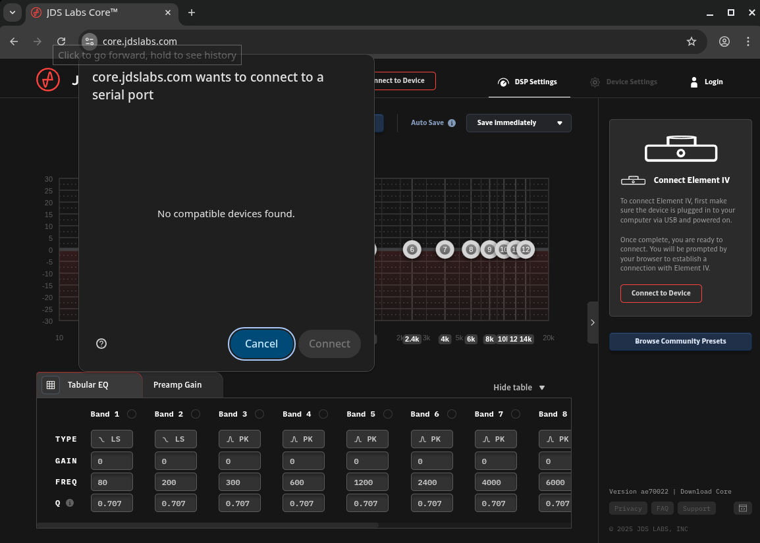The height and width of the screenshot is (543, 760).
Task: Edit the Band 7 Q field
Action: [496, 504]
